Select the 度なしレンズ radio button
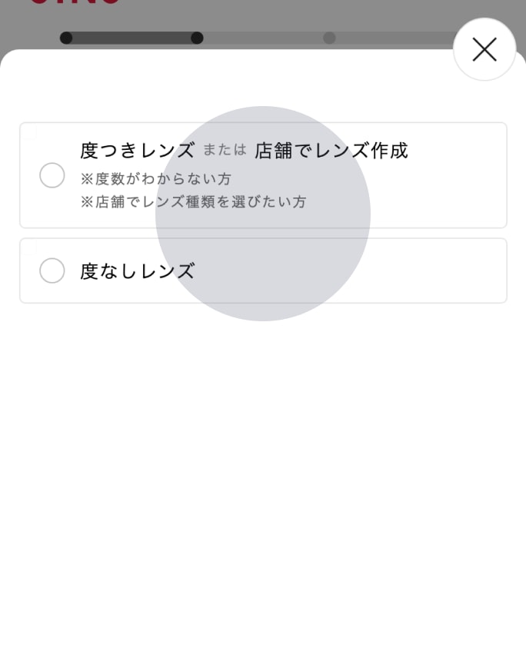This screenshot has height=661, width=526. pos(52,271)
